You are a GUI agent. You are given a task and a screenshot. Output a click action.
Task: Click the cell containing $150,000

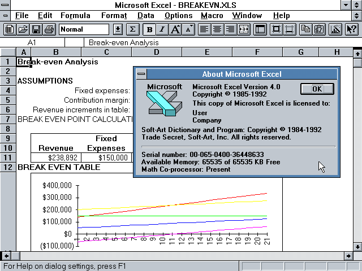(106, 158)
